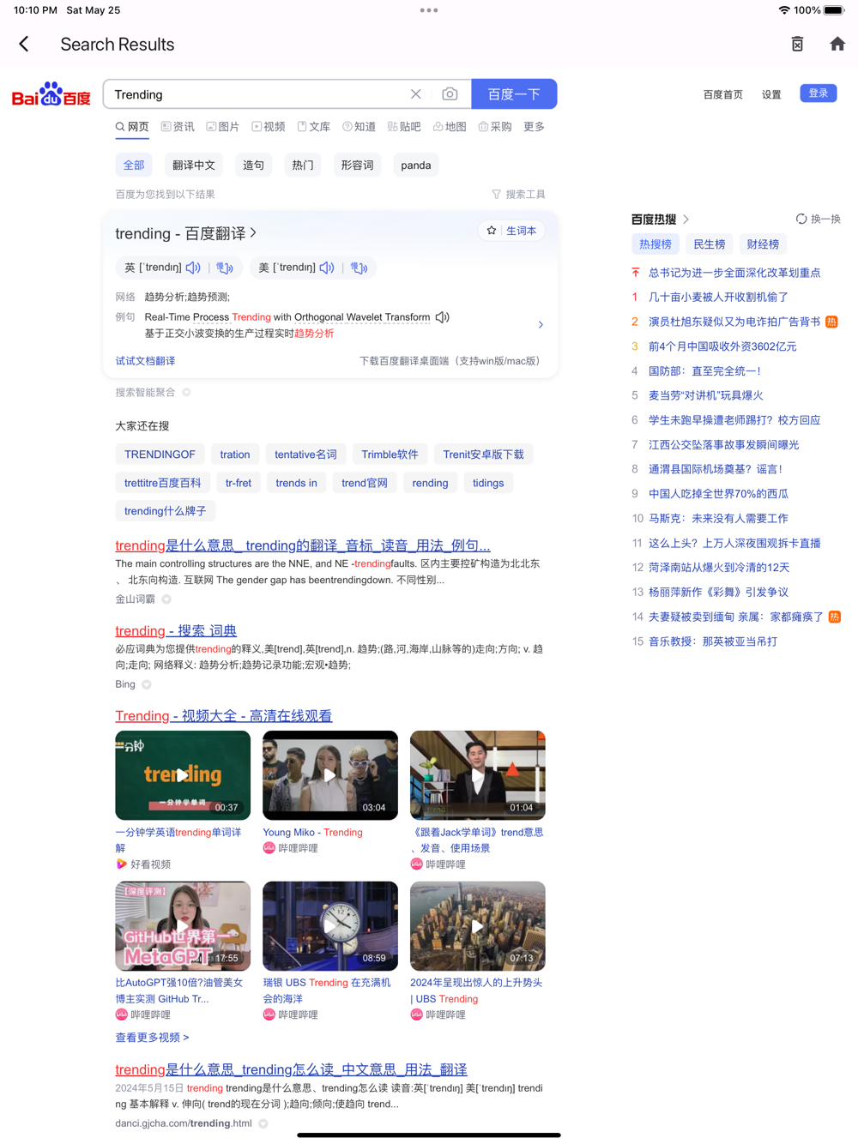The height and width of the screenshot is (1144, 858).
Task: Open hot item 马斯克：未来没有人需要工作
Action: point(718,519)
